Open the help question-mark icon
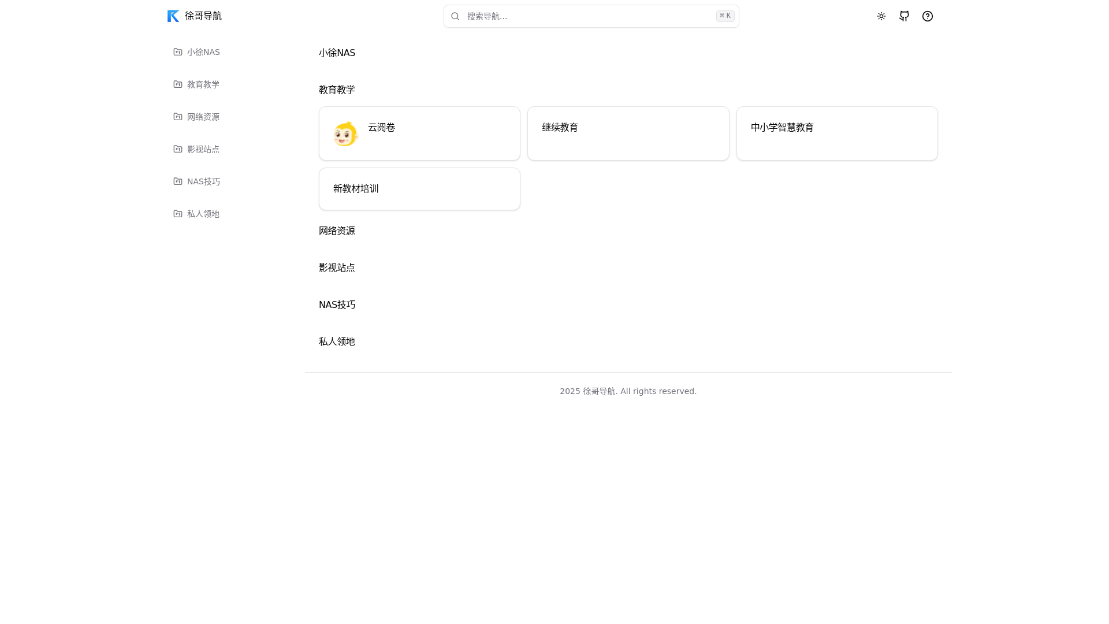 point(928,16)
